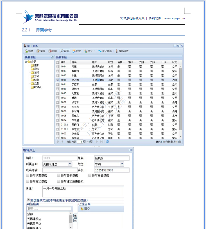Image resolution: width=206 pixels, height=229 pixels.
Task: Check the row checkbox for employee 1013
Action: 57,71
